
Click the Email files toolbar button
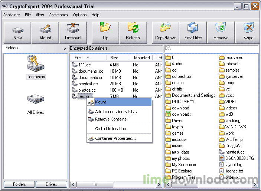[193, 32]
